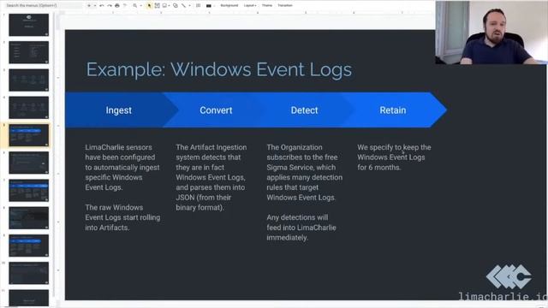Select the Retain arrow shape
Screen dimensions: 548x308
(x=393, y=110)
